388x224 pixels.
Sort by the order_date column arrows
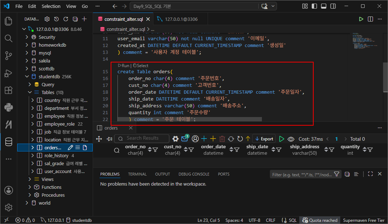[231, 150]
